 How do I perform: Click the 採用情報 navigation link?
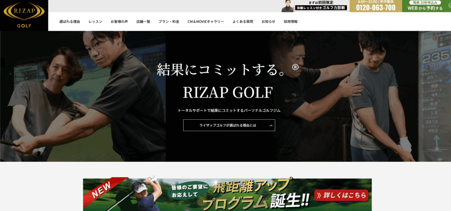[291, 21]
